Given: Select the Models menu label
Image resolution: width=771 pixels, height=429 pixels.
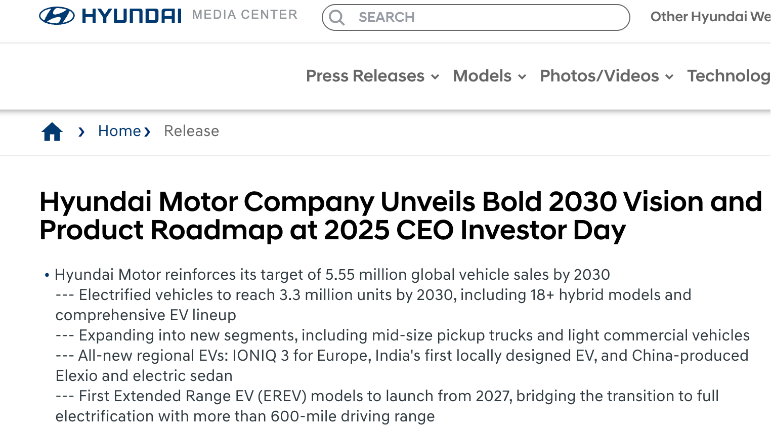Looking at the screenshot, I should coord(482,76).
